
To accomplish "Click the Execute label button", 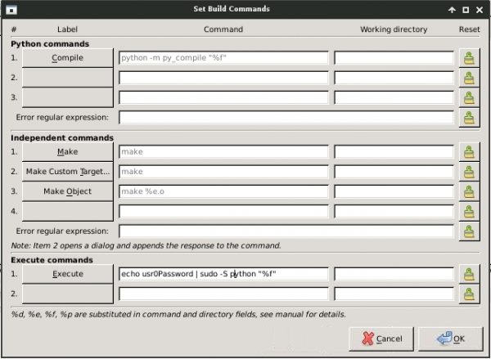I will click(x=67, y=274).
